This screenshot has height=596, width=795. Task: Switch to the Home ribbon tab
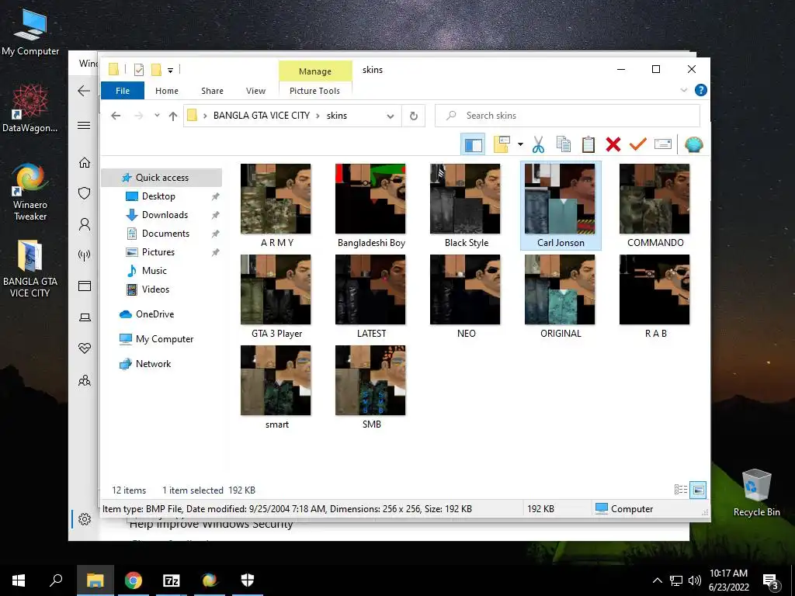pos(167,91)
